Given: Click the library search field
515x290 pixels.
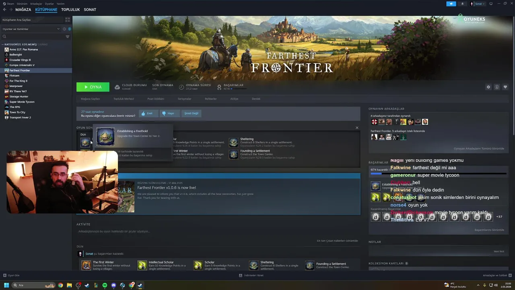Looking at the screenshot, I should click(x=32, y=37).
